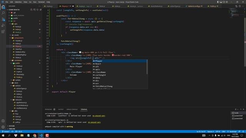
Task: Toggle the secondary side bar visibility
Action: click(224, 2)
